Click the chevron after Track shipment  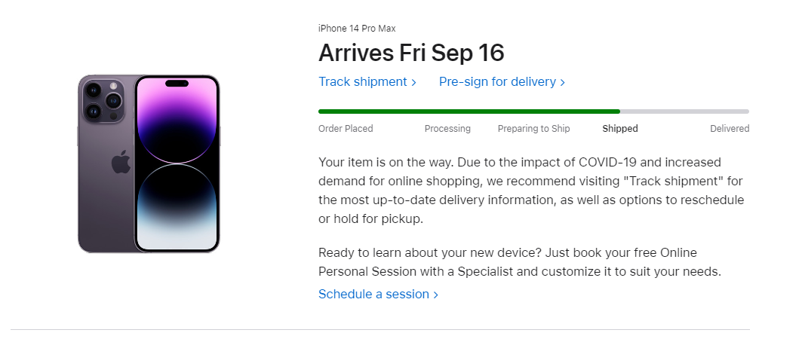(413, 82)
